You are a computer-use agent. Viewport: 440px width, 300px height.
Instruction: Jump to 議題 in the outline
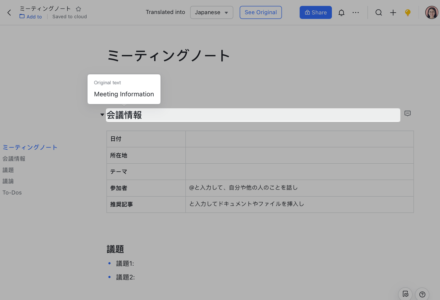coord(8,170)
